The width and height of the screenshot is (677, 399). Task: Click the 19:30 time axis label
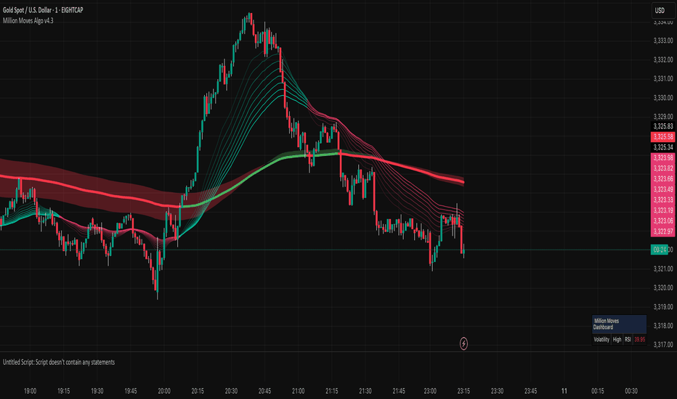tap(97, 391)
